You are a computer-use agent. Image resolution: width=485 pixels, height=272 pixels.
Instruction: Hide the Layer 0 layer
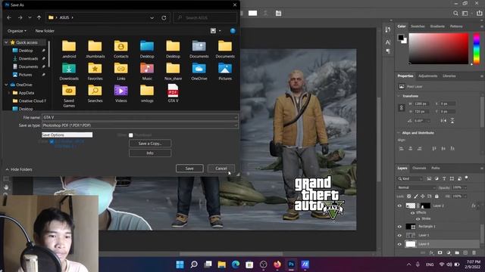coord(399,244)
